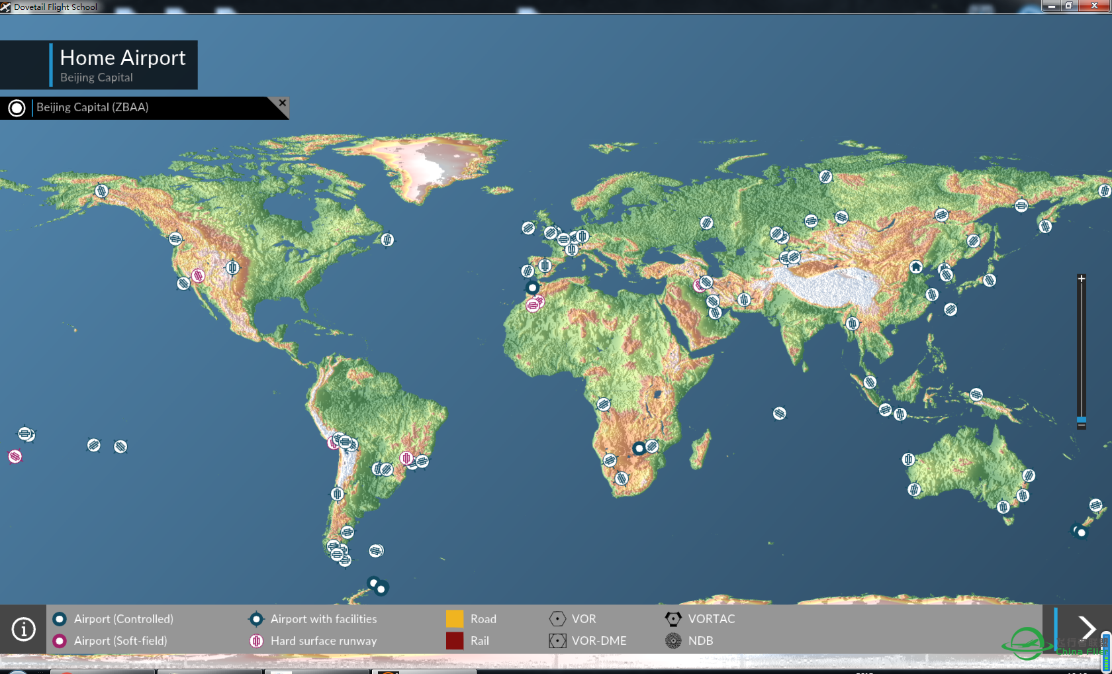This screenshot has width=1112, height=674.
Task: Click the Airport (Controlled) legend entry
Action: [113, 619]
